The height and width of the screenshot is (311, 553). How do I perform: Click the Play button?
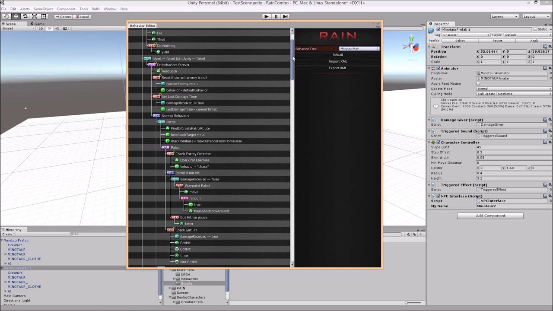(267, 16)
